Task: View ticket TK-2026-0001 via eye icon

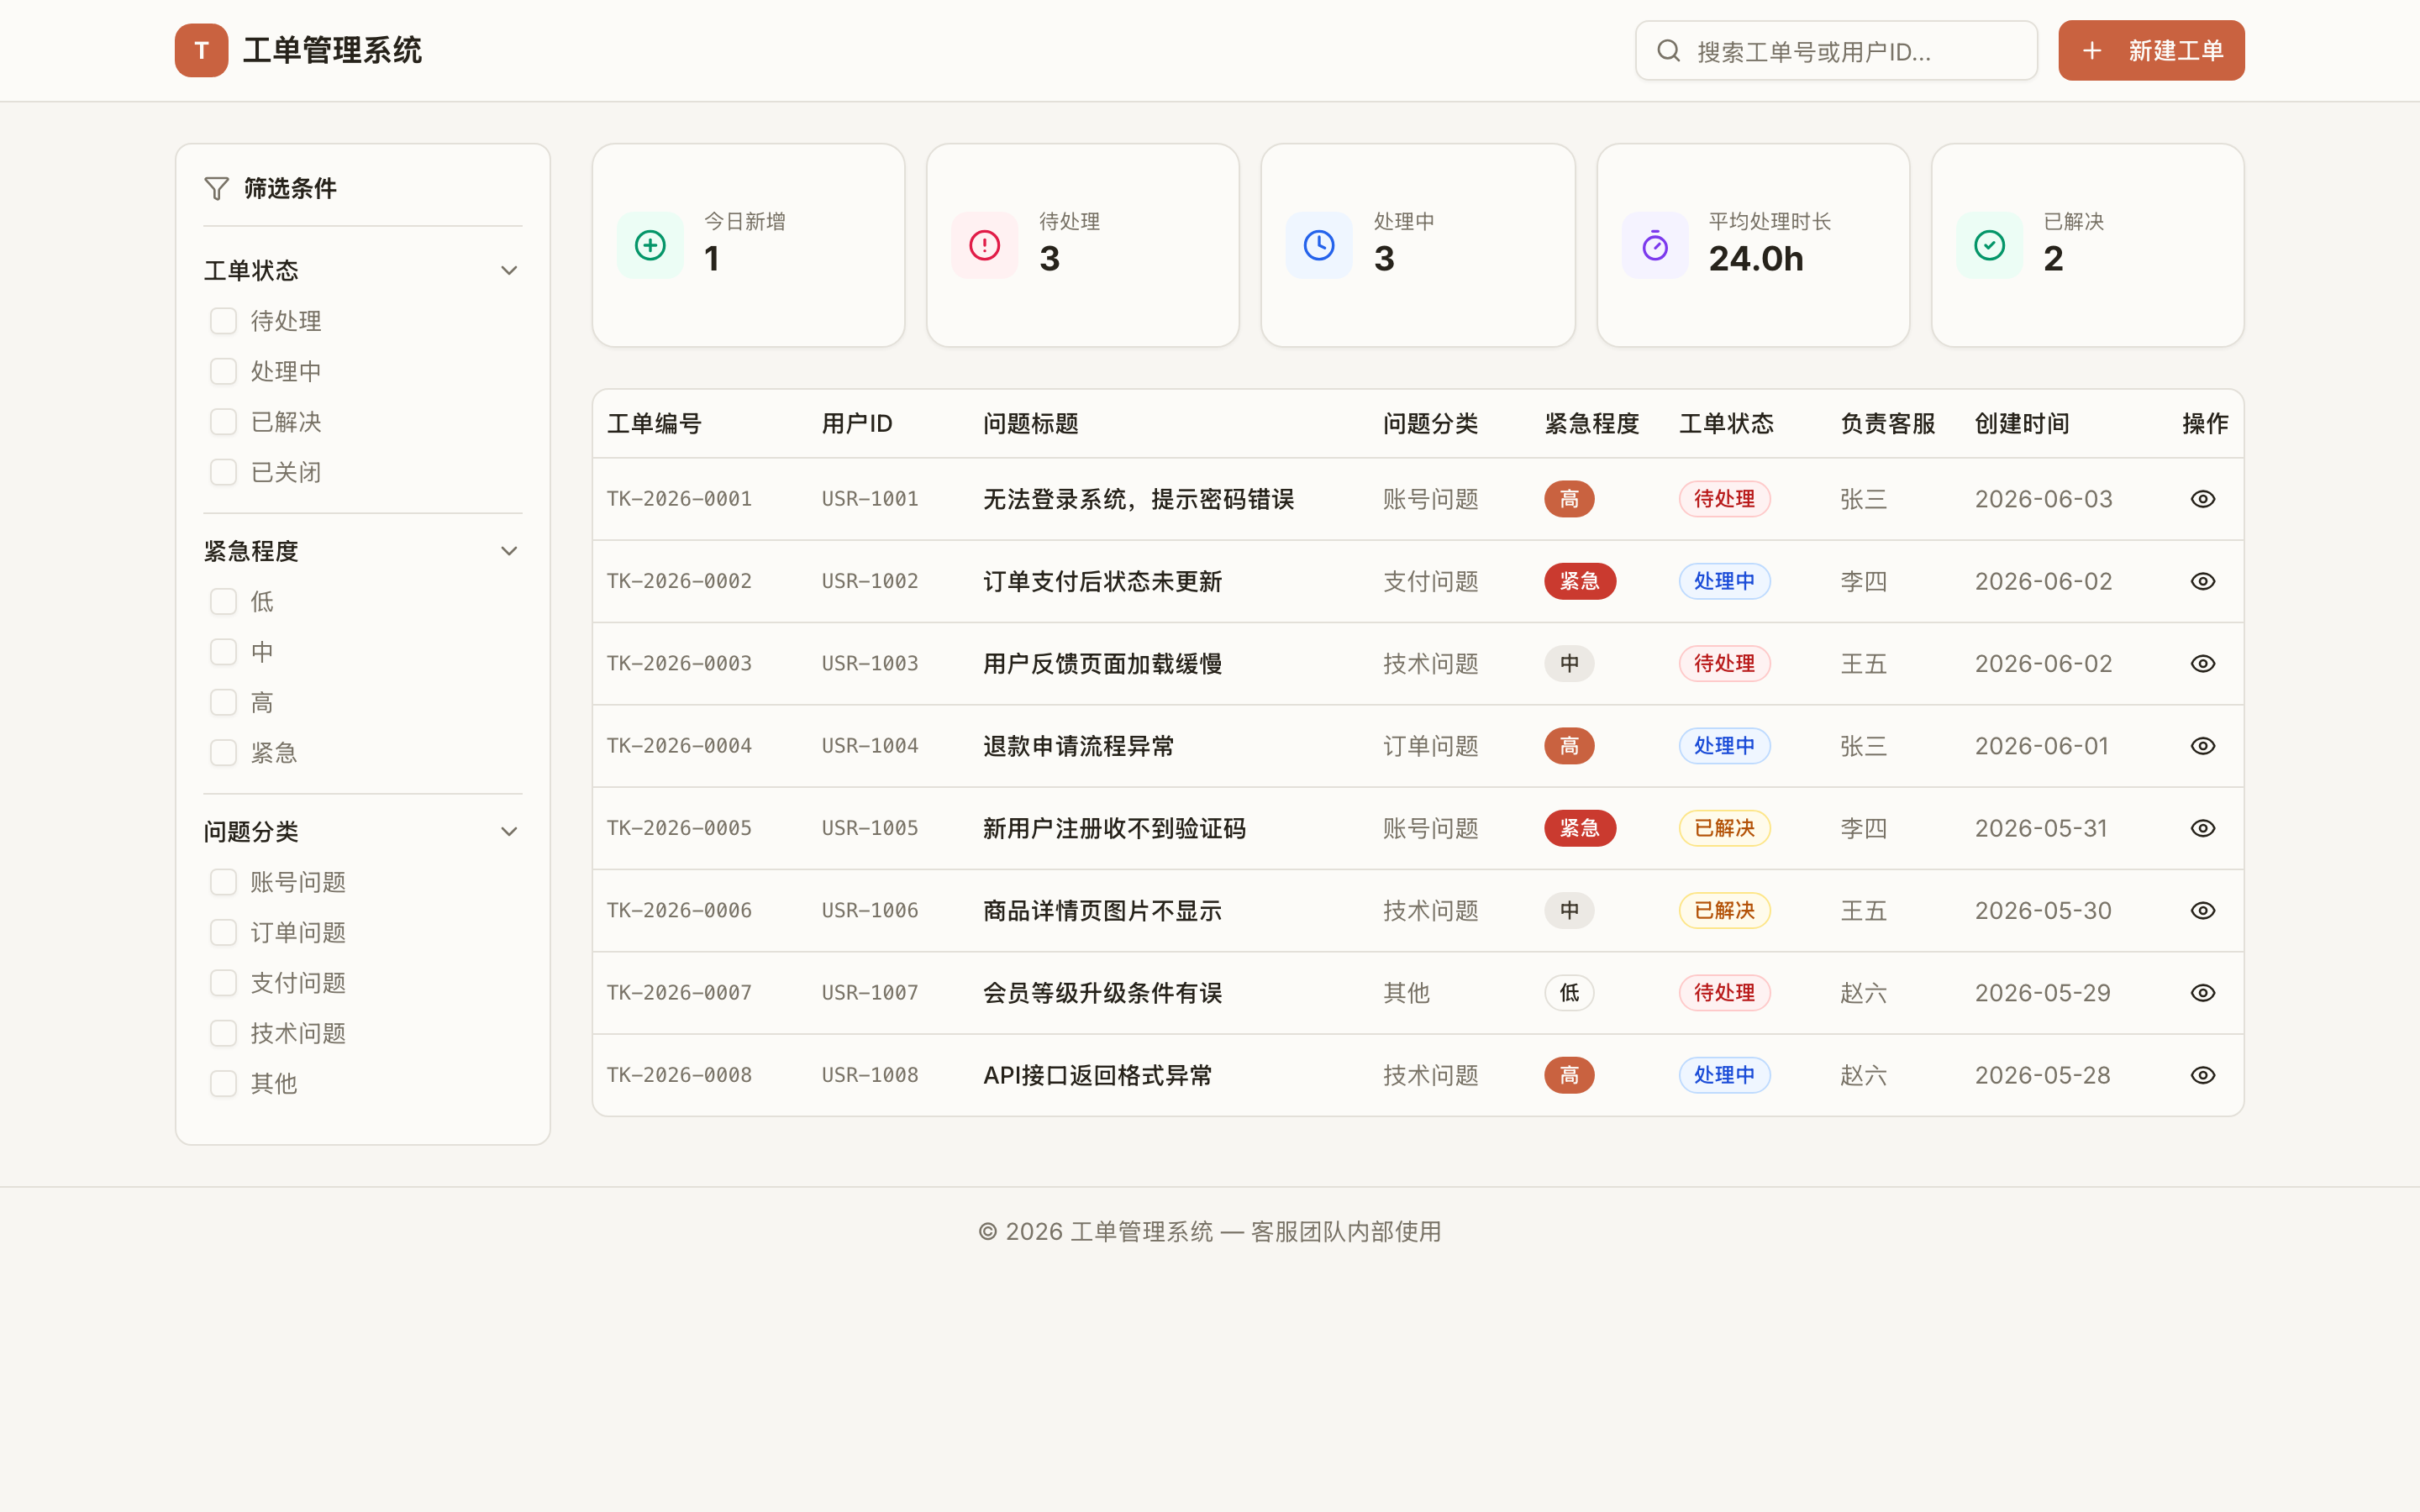Action: (x=2203, y=499)
